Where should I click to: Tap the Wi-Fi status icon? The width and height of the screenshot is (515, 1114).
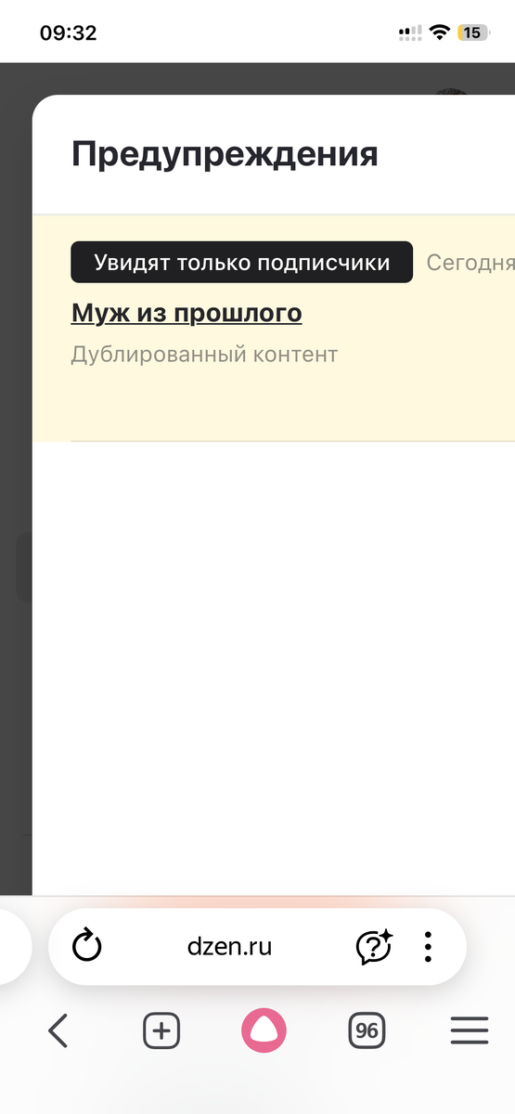(x=438, y=32)
